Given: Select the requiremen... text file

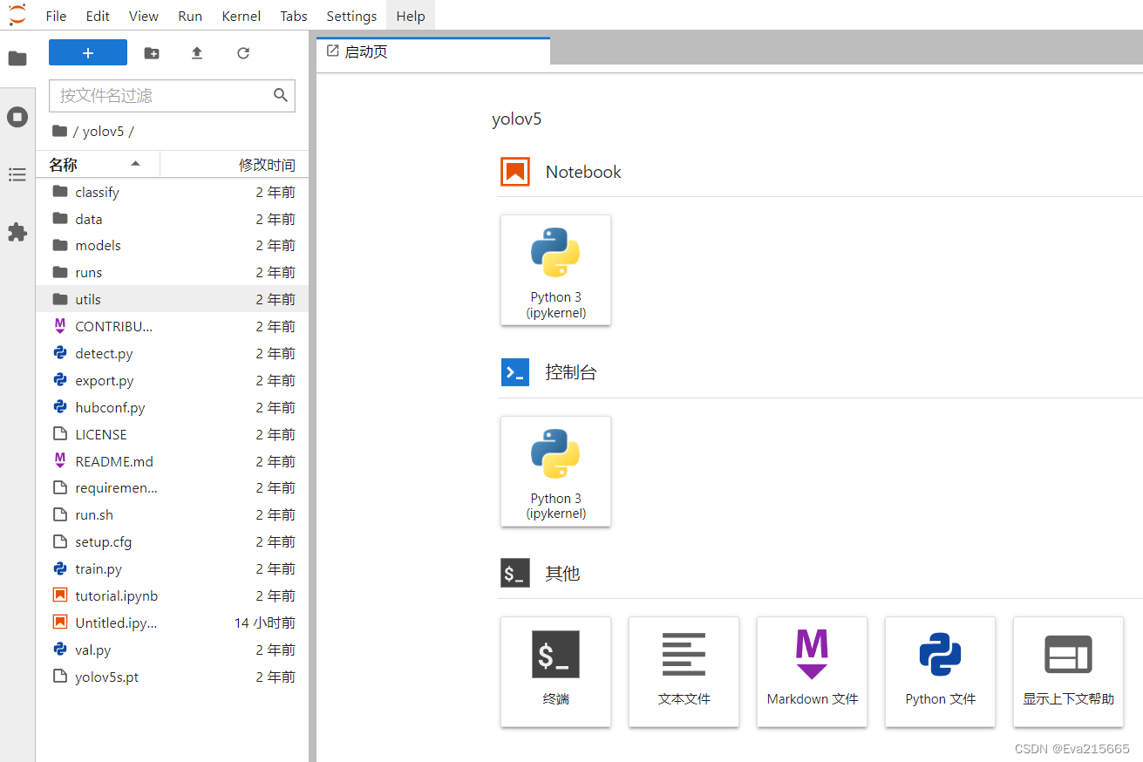Looking at the screenshot, I should pyautogui.click(x=172, y=488).
